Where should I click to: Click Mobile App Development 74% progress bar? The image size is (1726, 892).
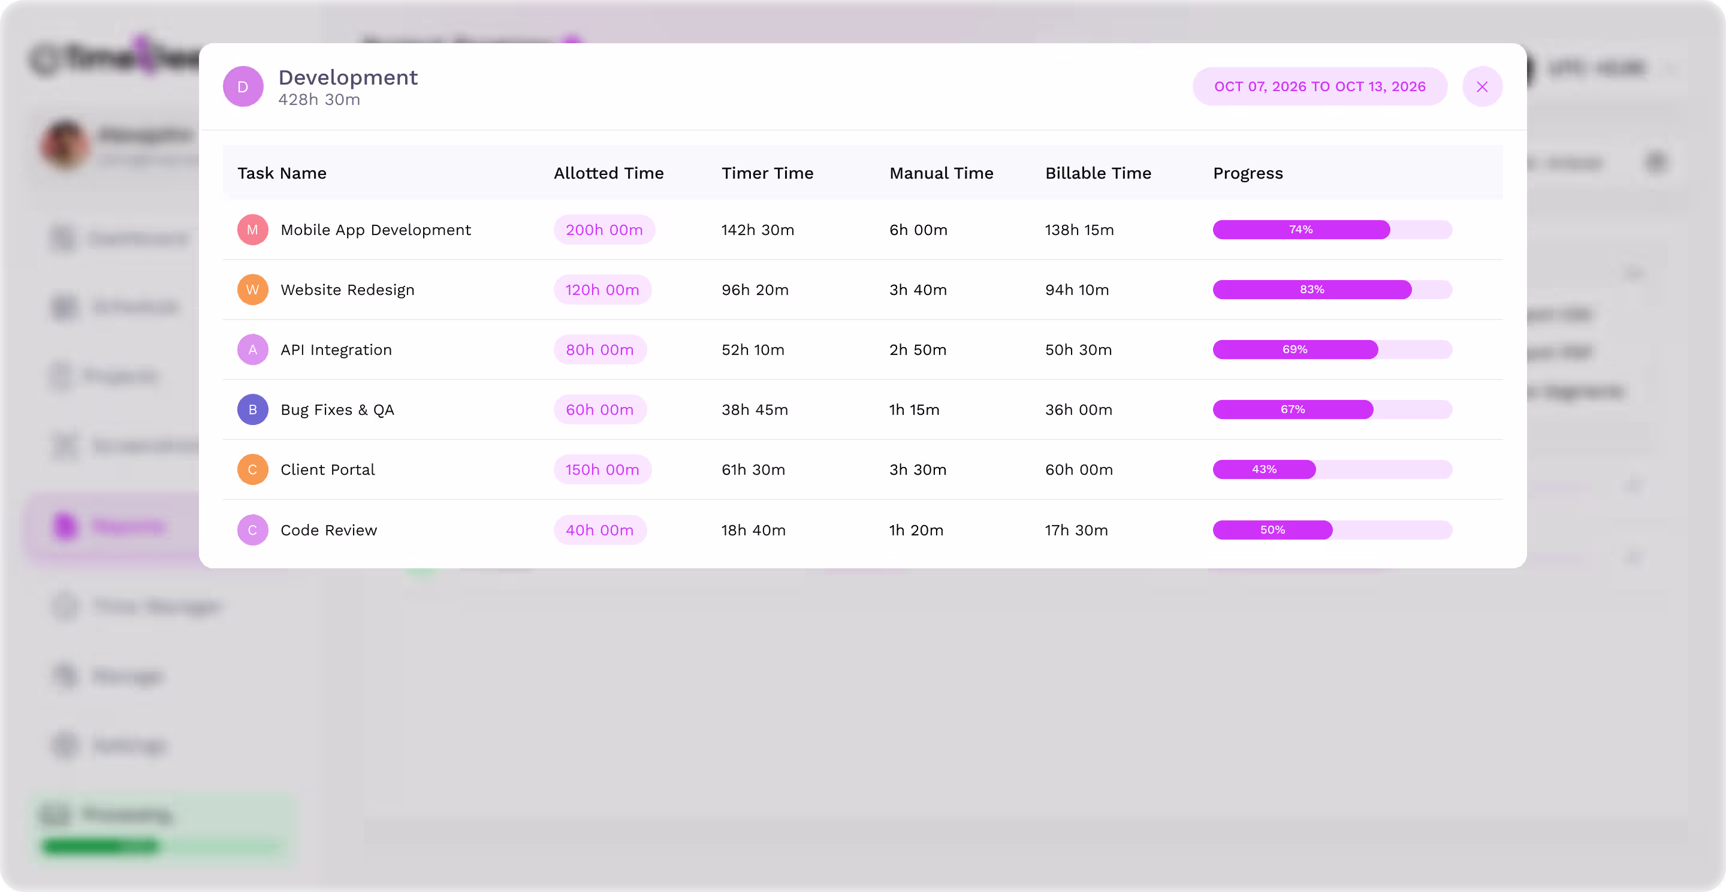click(1332, 230)
